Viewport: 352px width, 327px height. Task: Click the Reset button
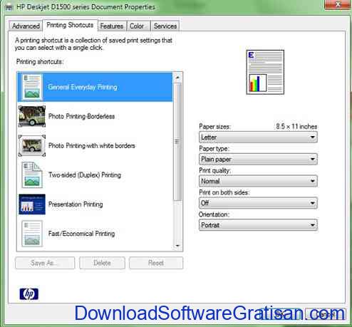[156, 263]
